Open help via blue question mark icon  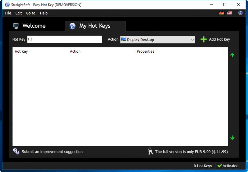point(240,13)
